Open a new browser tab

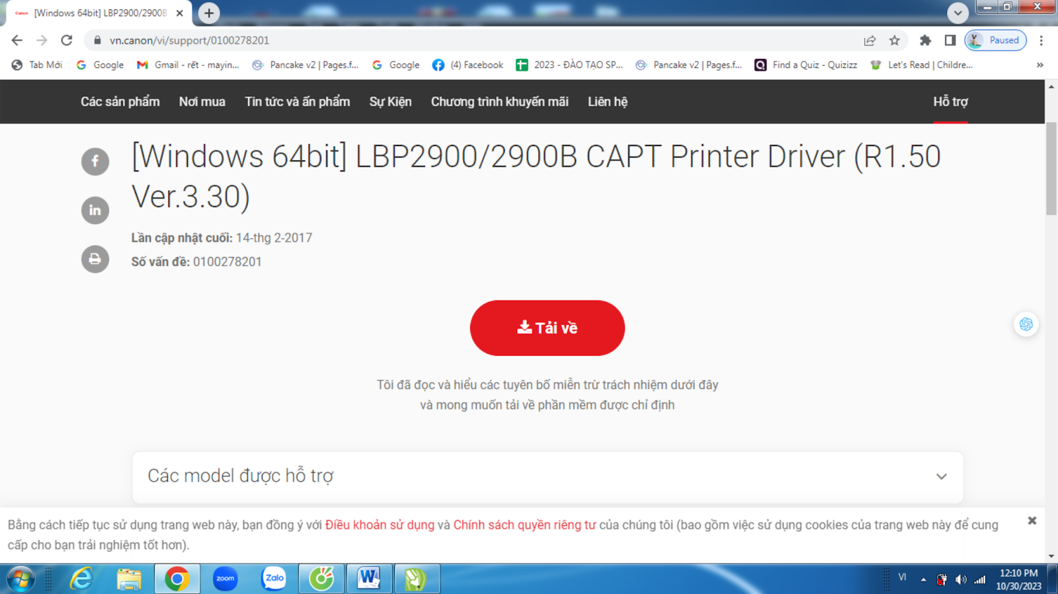pos(209,13)
